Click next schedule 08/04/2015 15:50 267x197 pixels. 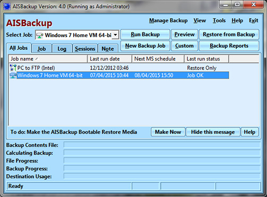tap(154, 75)
